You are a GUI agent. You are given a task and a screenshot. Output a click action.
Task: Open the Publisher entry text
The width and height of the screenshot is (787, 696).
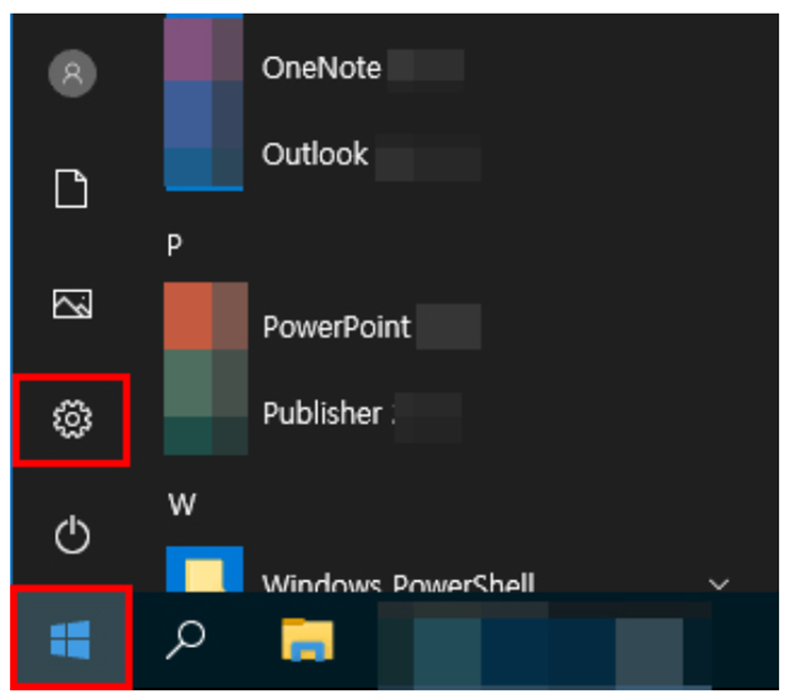tap(323, 413)
